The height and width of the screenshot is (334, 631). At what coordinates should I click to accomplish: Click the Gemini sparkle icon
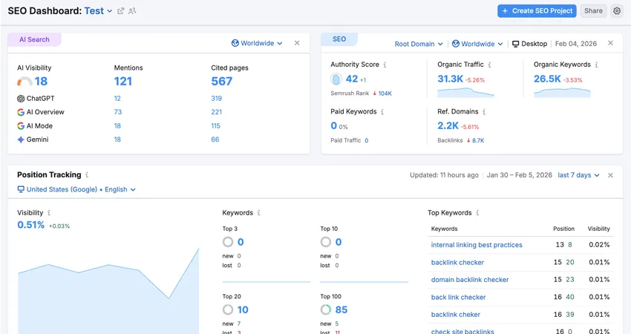click(x=21, y=140)
